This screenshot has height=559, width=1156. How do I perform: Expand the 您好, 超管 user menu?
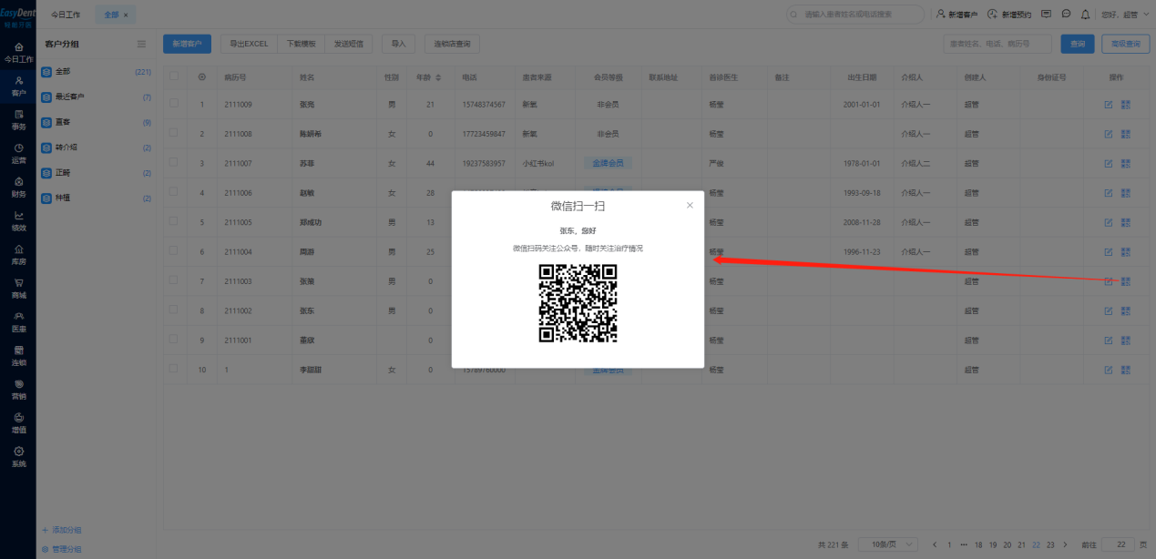point(1124,15)
